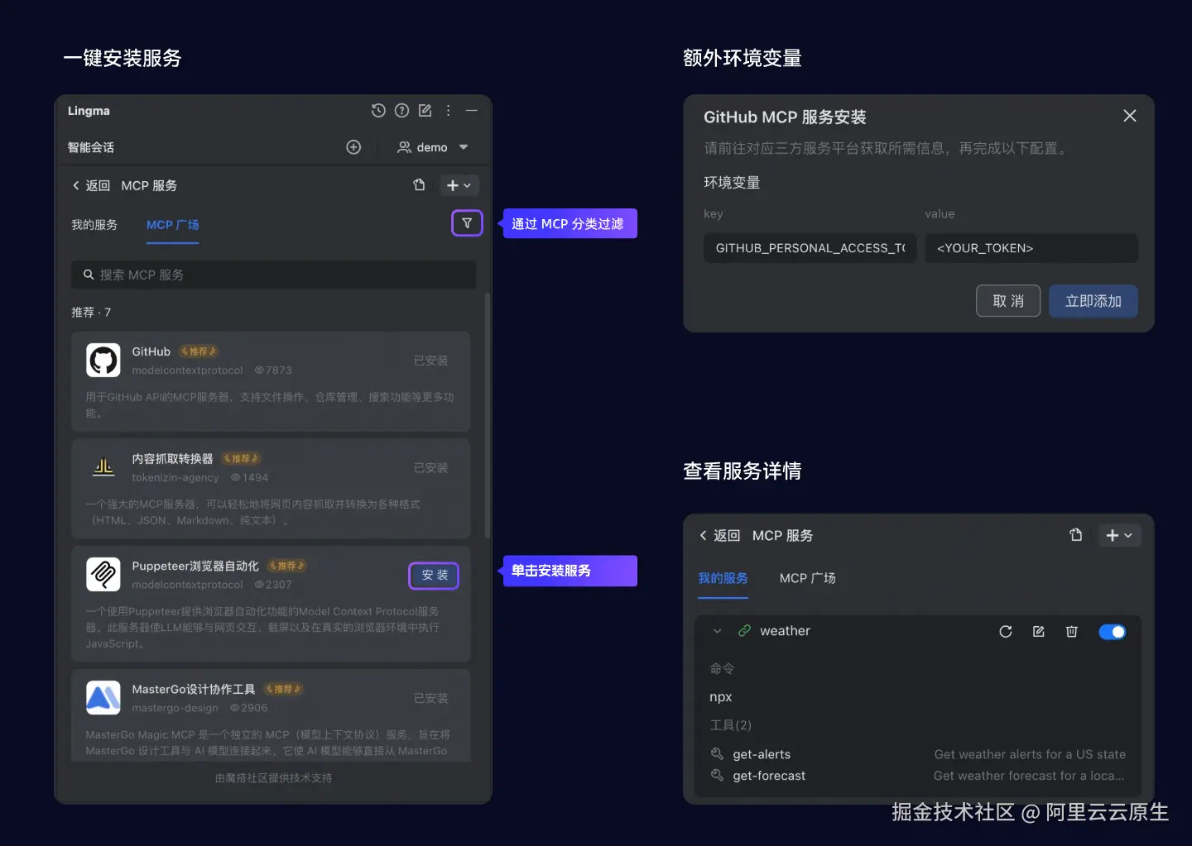
Task: Open the demo user dropdown
Action: tap(433, 147)
